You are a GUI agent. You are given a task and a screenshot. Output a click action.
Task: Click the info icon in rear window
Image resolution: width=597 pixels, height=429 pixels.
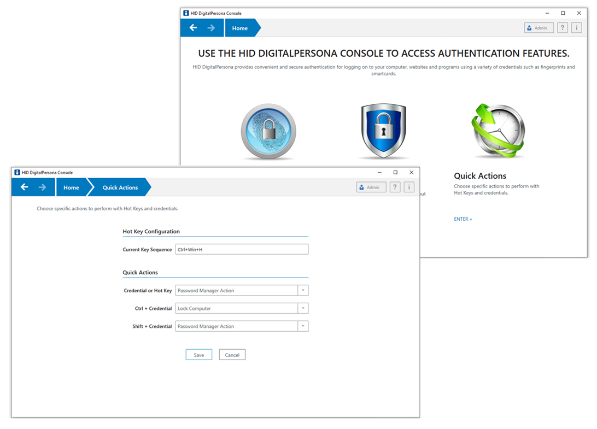tap(576, 28)
